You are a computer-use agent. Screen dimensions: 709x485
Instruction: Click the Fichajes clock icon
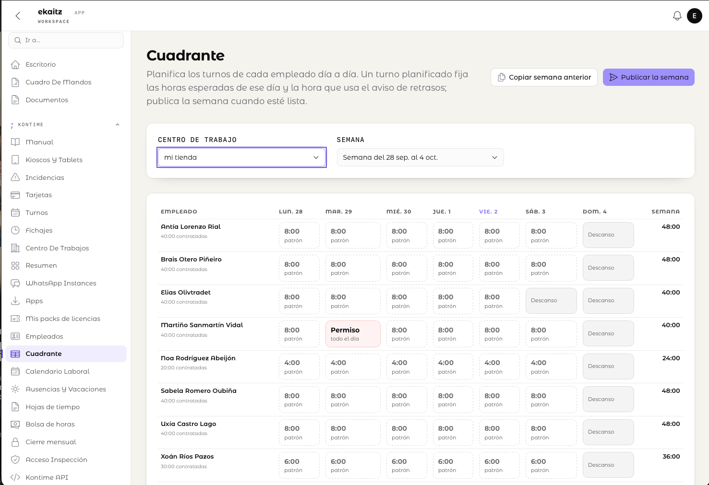click(x=15, y=230)
